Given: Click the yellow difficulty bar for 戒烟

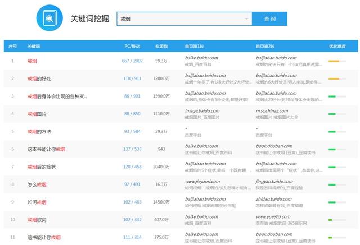Looking at the screenshot, I should coord(334,61).
